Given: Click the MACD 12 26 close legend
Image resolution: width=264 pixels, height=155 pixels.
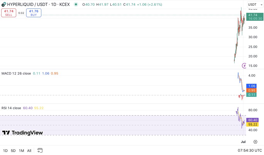Looking at the screenshot, I should tap(16, 74).
